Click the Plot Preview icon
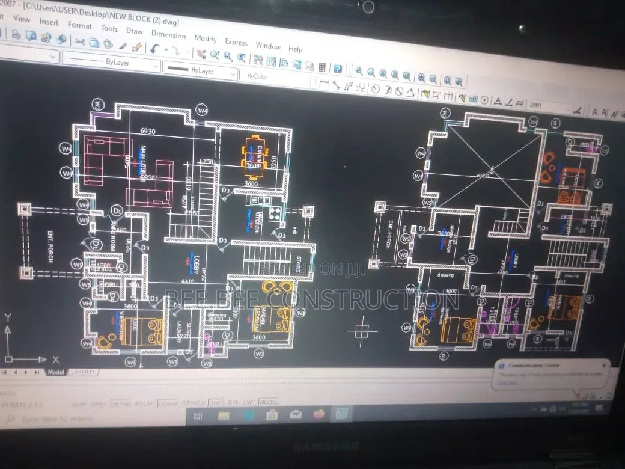The image size is (625, 469). [x=31, y=36]
